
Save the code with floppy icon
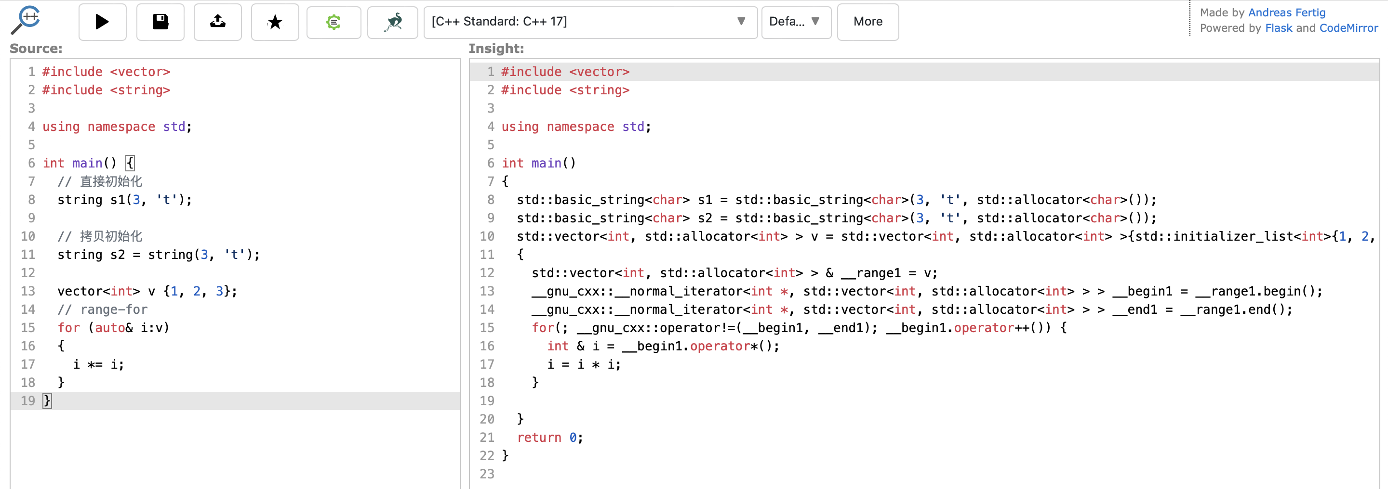tap(160, 22)
